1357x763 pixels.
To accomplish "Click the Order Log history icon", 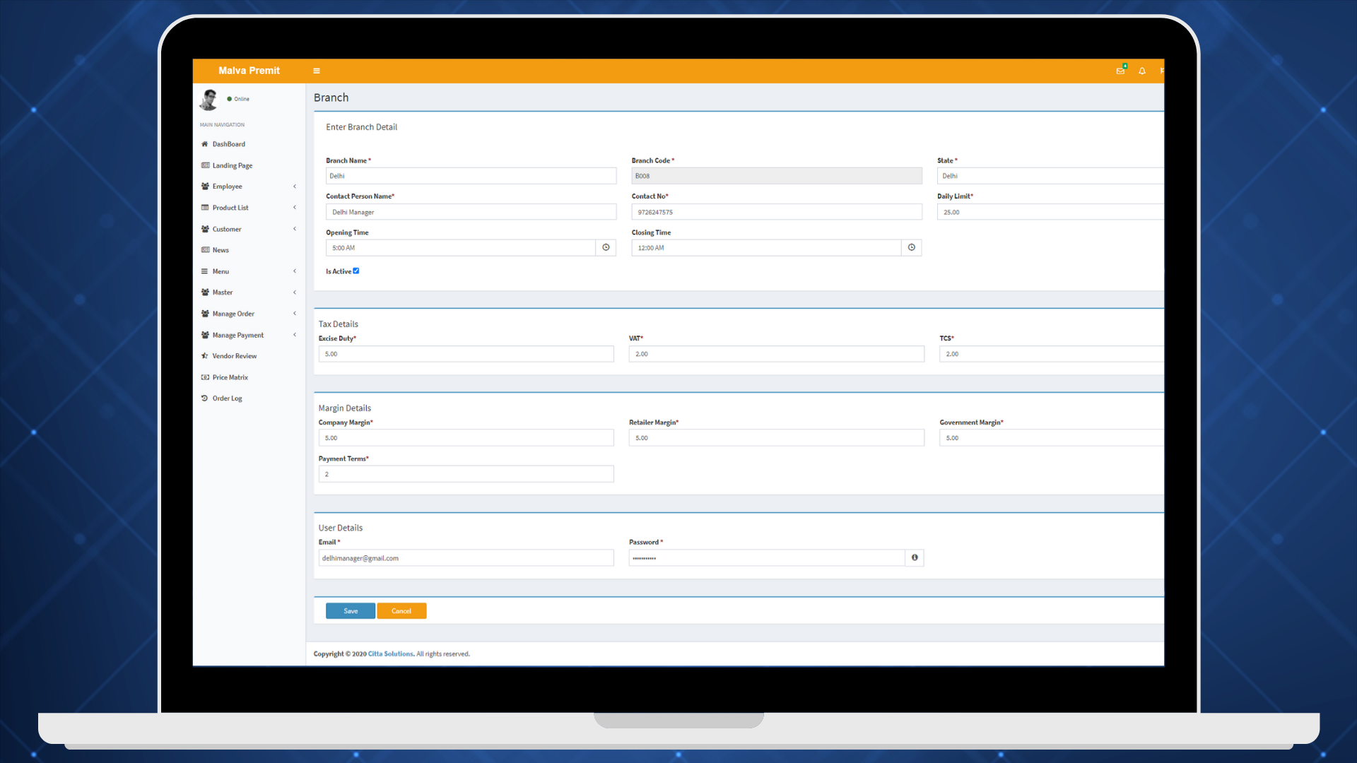I will click(205, 398).
